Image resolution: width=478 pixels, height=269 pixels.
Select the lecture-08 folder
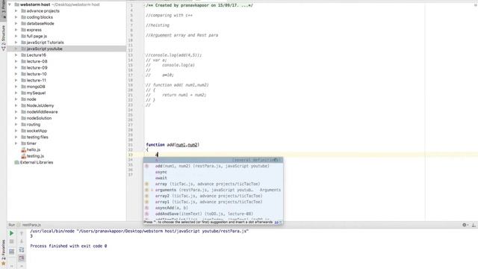34,61
